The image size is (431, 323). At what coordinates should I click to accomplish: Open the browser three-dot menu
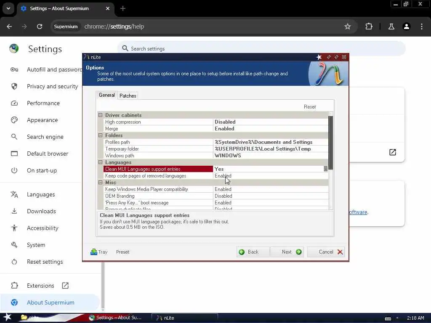tap(422, 26)
